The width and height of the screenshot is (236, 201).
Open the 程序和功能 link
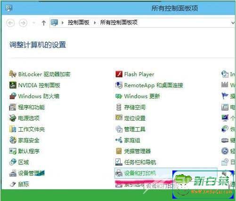pos(32,107)
